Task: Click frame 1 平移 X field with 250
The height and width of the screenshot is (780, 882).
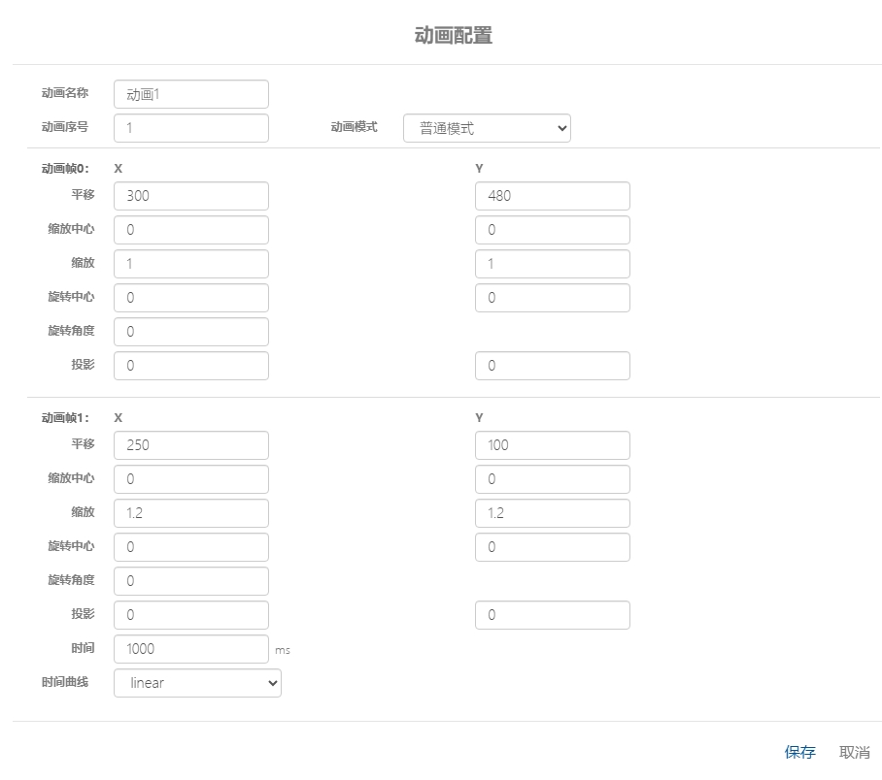Action: (190, 445)
